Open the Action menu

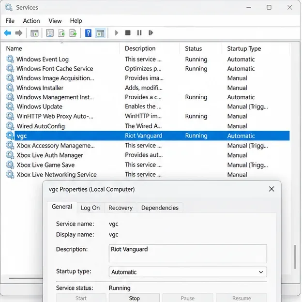pyautogui.click(x=31, y=21)
